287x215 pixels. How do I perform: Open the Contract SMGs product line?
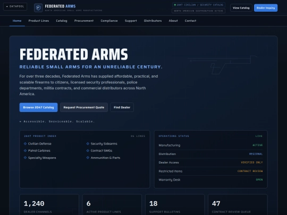(102, 151)
